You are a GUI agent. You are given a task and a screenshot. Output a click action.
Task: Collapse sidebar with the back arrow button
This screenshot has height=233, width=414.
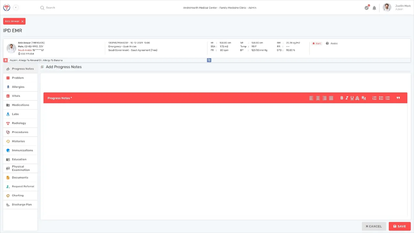pyautogui.click(x=16, y=7)
